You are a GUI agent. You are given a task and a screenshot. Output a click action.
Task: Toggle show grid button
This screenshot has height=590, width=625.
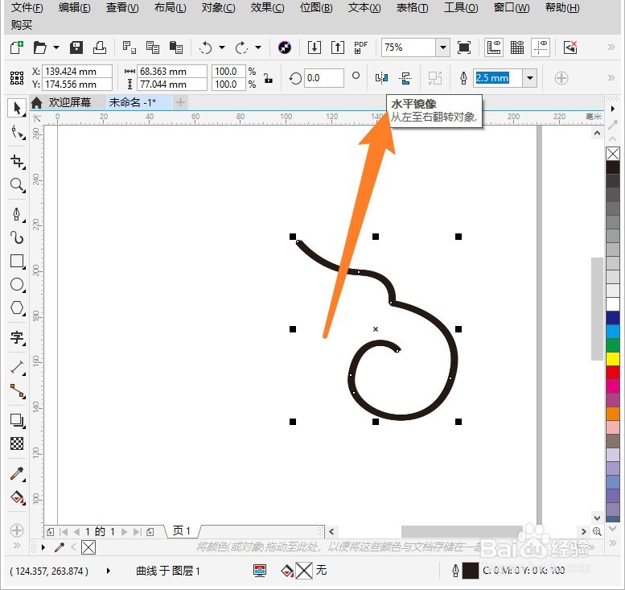coord(517,47)
